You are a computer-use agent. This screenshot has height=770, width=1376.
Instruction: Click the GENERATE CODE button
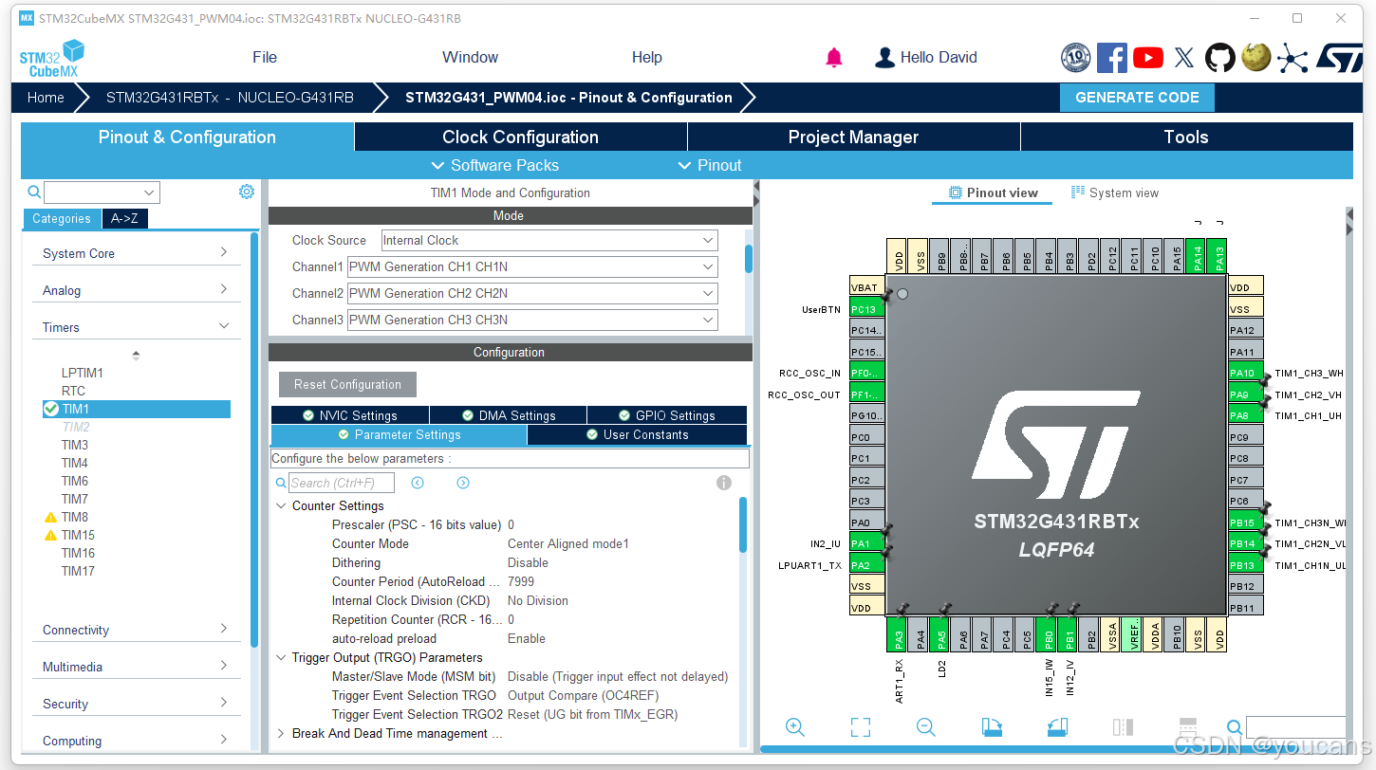(x=1137, y=98)
